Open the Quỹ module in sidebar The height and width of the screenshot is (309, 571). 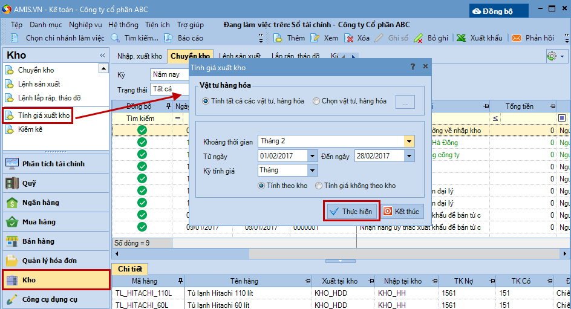(x=29, y=183)
